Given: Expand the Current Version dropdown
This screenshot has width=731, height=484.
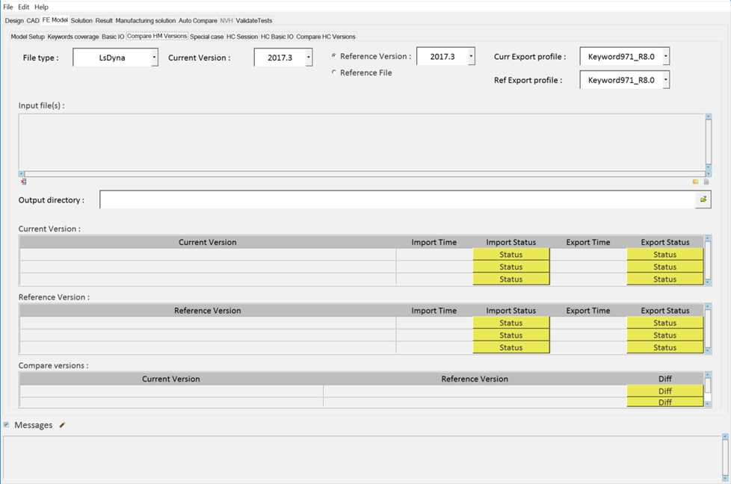Looking at the screenshot, I should pyautogui.click(x=308, y=58).
